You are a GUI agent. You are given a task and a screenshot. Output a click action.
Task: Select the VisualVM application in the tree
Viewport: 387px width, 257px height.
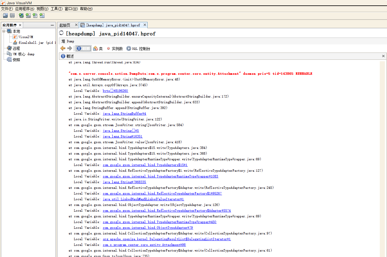(26, 37)
